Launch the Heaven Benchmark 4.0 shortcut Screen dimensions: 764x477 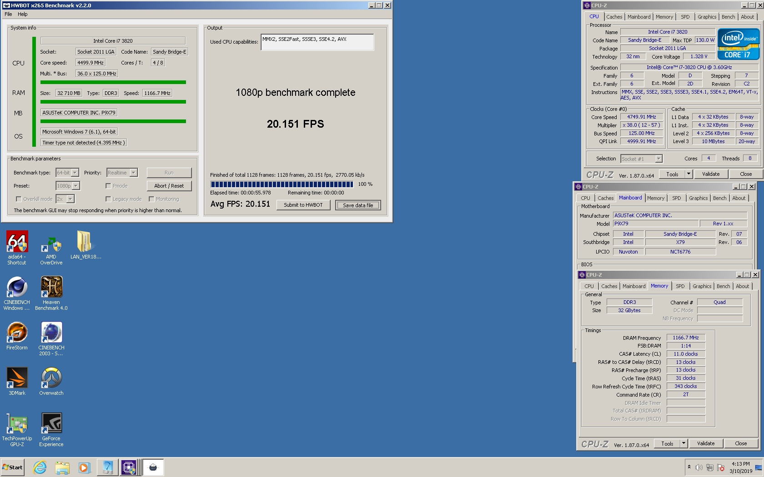[x=51, y=293]
